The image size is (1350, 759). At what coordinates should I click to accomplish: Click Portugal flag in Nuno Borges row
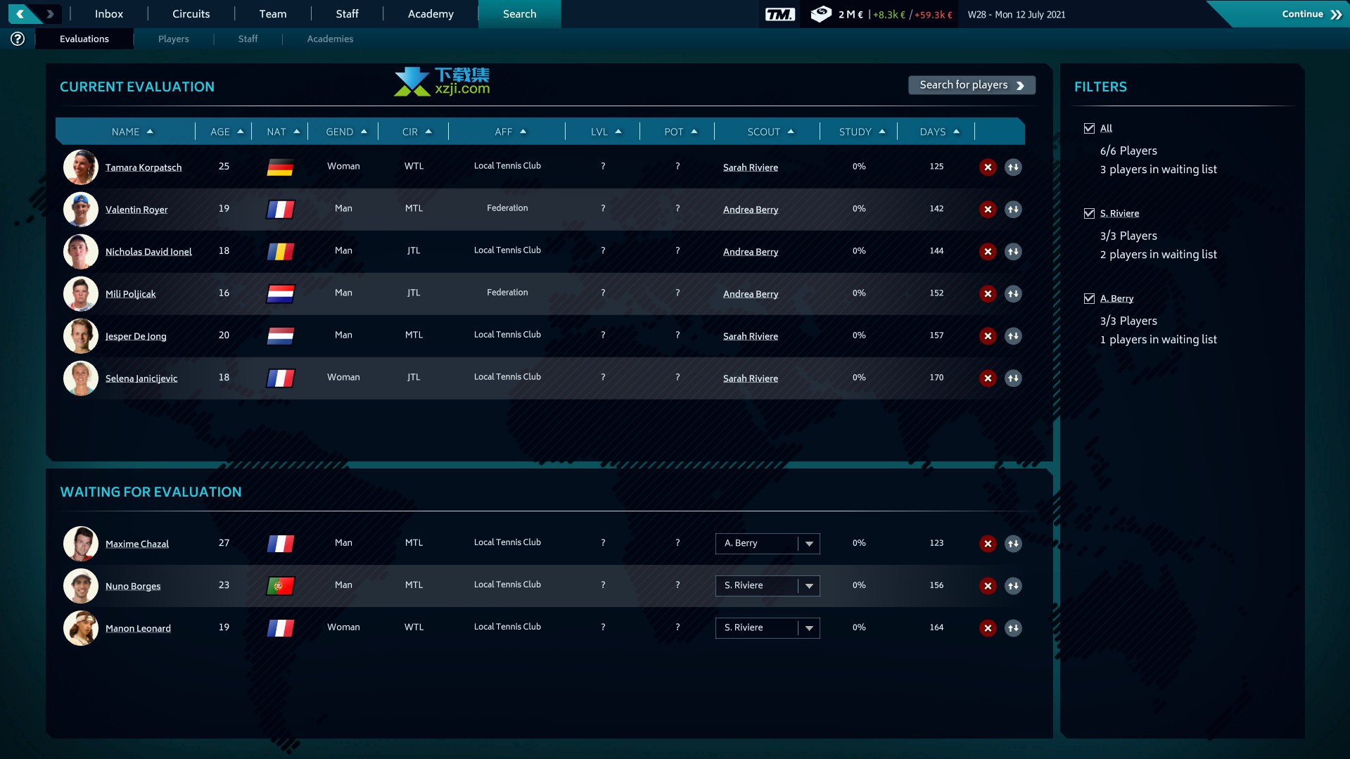[280, 585]
